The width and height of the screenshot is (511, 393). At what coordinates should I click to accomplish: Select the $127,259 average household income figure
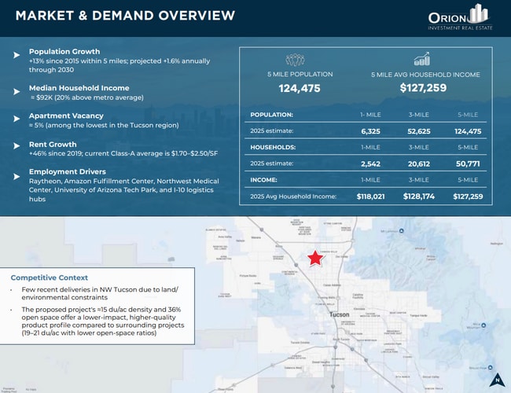point(422,88)
